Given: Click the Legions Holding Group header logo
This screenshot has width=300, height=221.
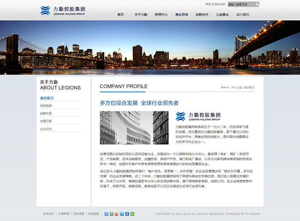Looking at the screenshot, I should coord(63,10).
